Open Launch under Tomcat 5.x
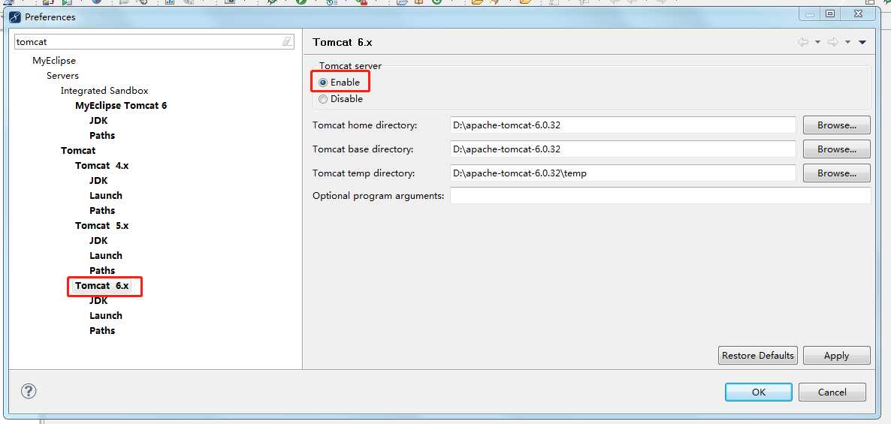 106,255
